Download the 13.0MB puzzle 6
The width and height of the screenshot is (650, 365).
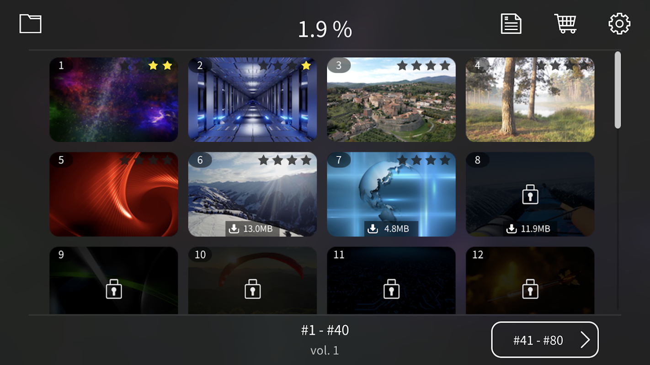[252, 229]
